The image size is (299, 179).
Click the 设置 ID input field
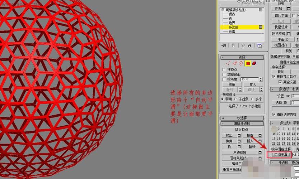point(295,96)
